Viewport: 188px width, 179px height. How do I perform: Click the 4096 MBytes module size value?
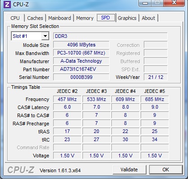pos(81,45)
